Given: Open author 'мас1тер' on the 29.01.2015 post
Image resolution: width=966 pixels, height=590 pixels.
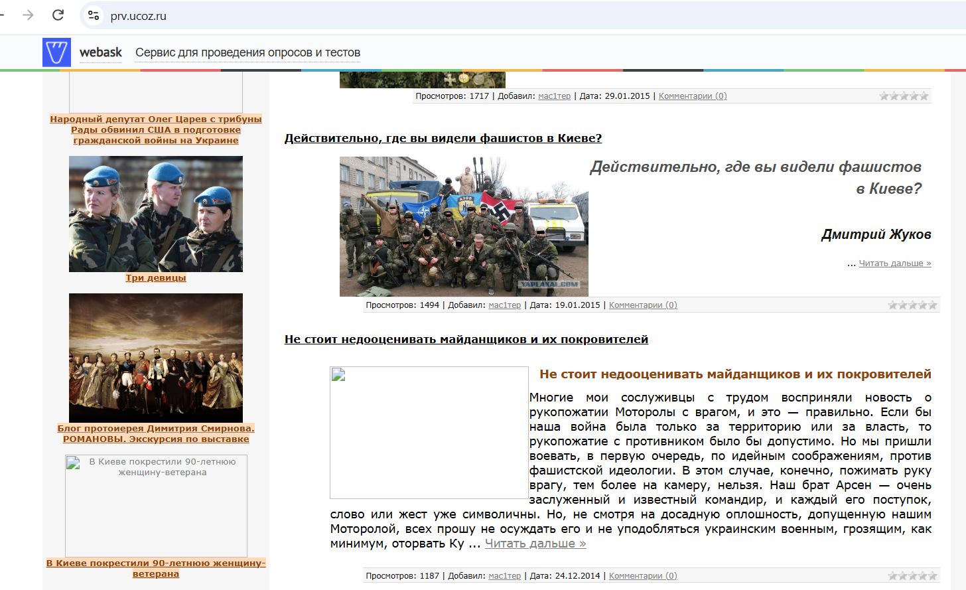Looking at the screenshot, I should pyautogui.click(x=555, y=96).
